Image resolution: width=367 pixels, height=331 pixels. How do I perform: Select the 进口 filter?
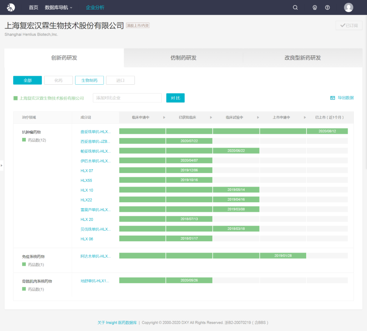point(120,80)
